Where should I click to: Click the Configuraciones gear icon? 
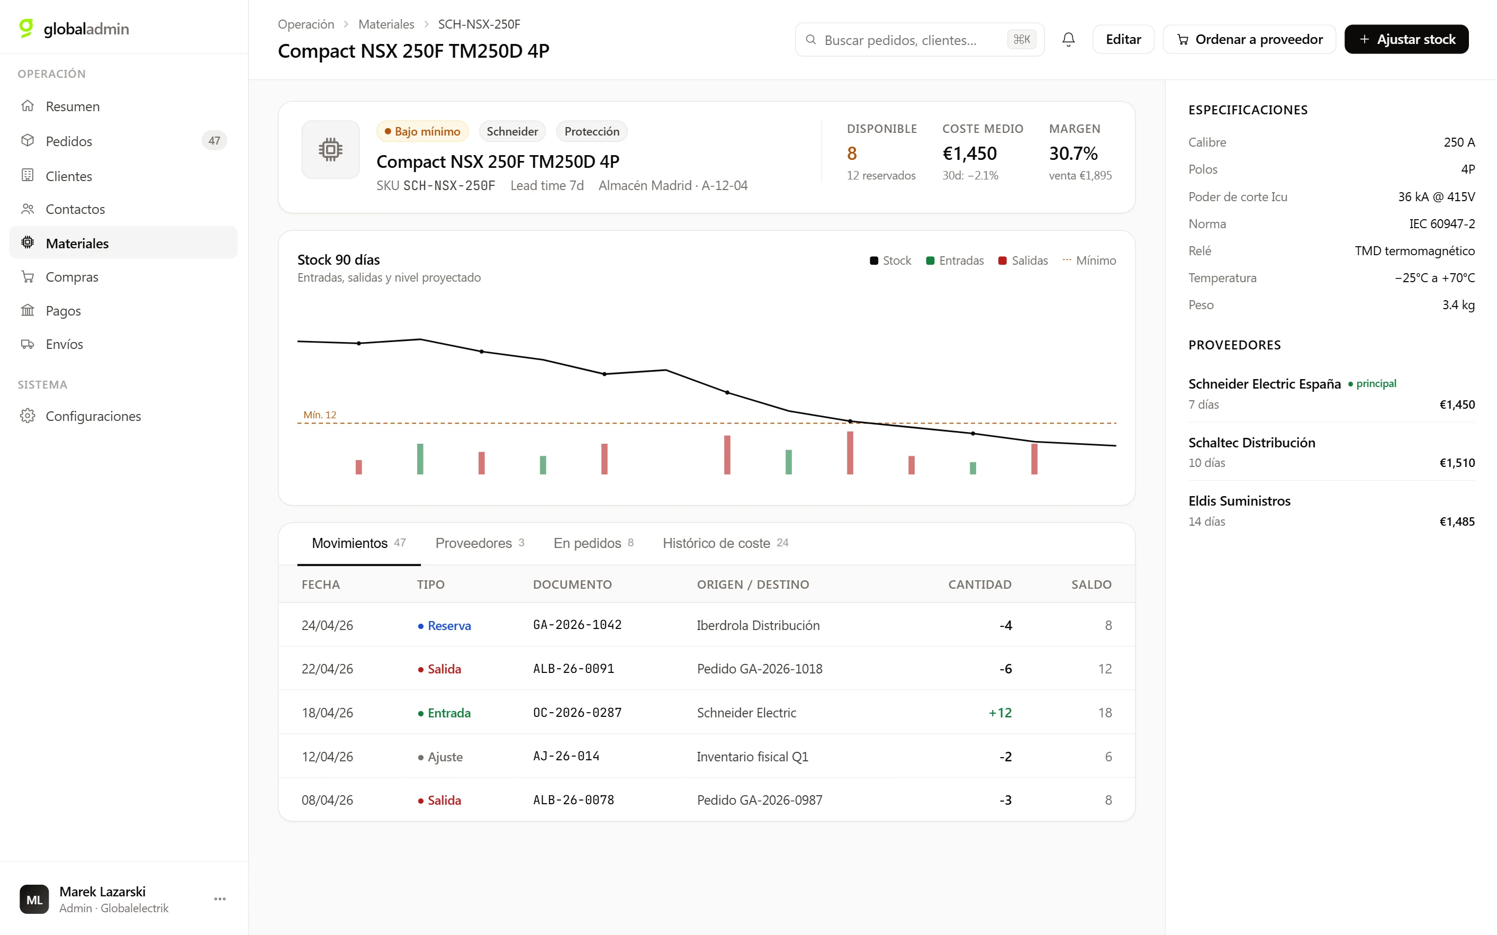pyautogui.click(x=27, y=416)
